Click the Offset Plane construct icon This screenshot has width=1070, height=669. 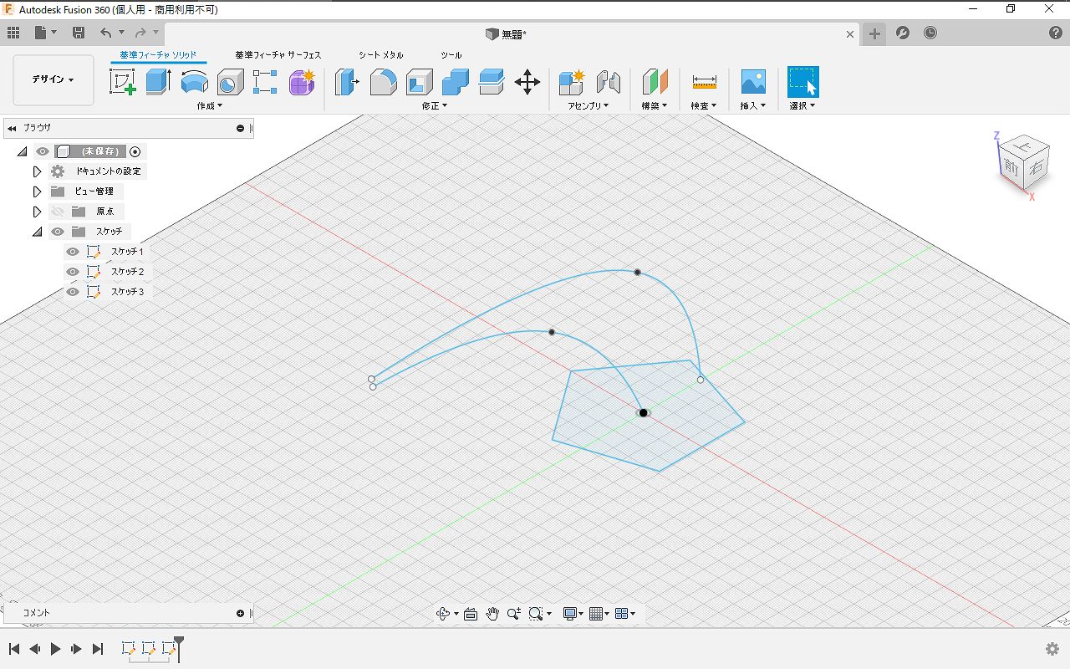[655, 82]
